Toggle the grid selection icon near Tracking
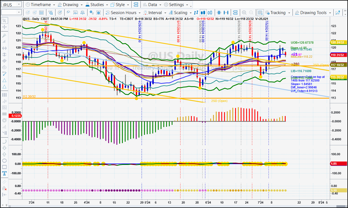The height and width of the screenshot is (208, 348). 260,12
